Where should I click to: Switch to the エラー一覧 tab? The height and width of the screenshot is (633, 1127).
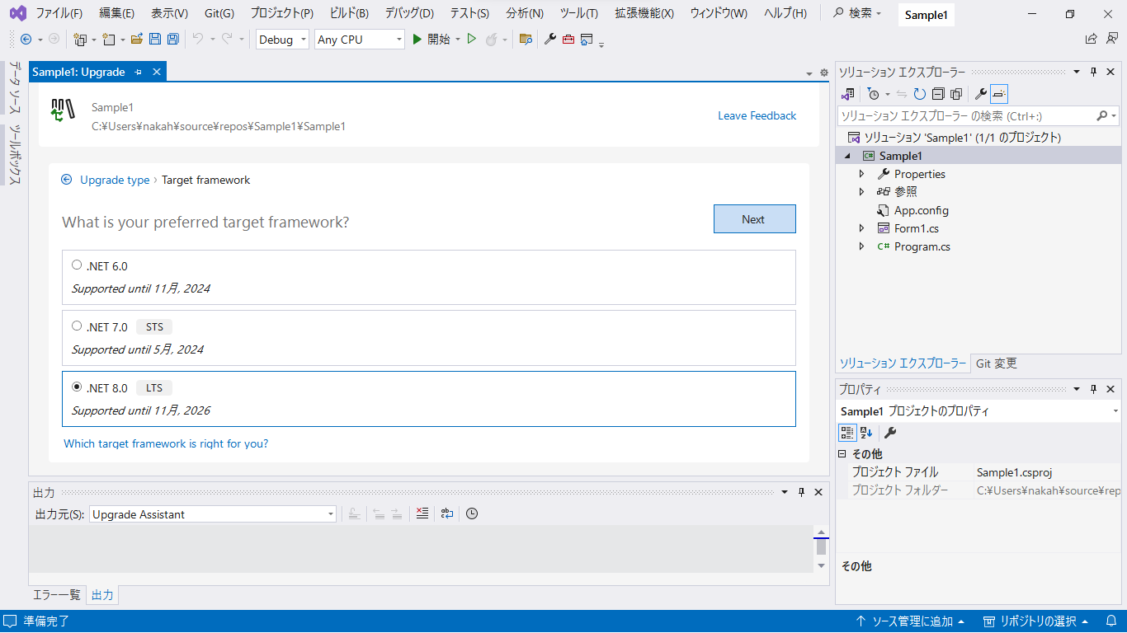point(57,594)
